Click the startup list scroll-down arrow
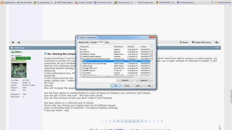Viewport: 232px width, 130px height. coord(152,74)
